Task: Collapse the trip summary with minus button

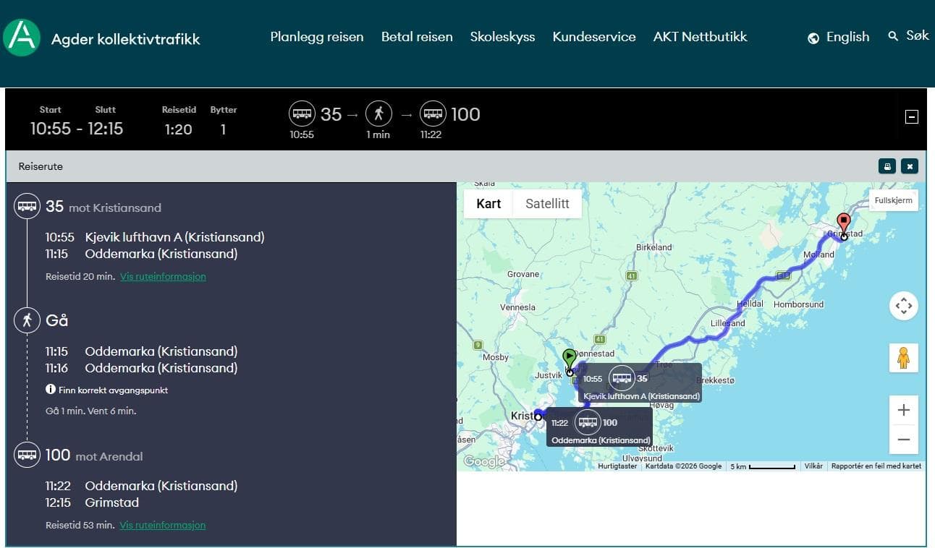Action: tap(912, 117)
